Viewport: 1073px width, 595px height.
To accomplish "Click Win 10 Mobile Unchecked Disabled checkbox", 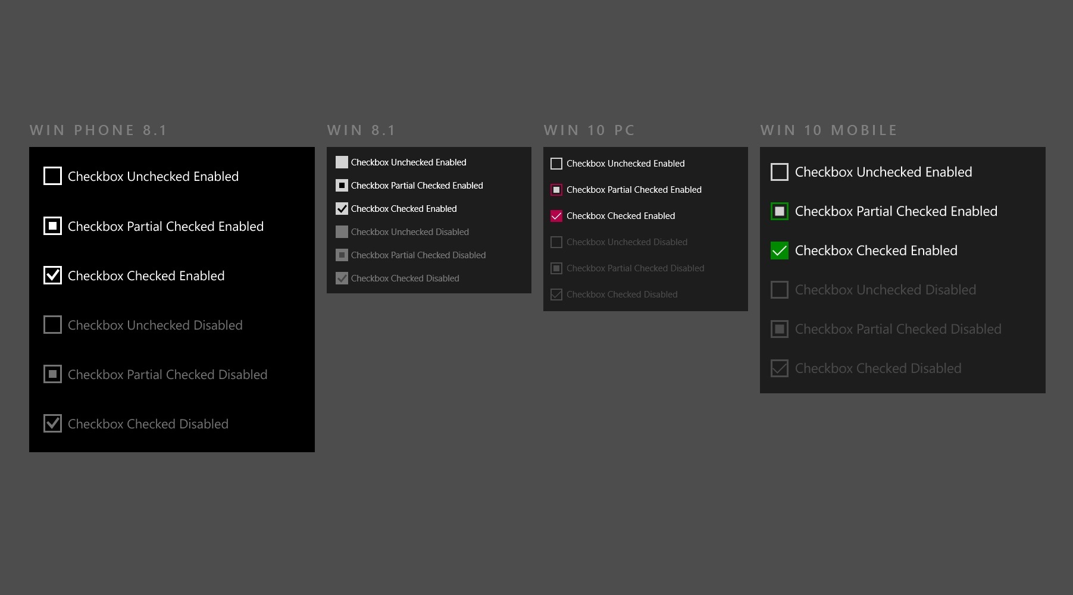I will (x=780, y=290).
